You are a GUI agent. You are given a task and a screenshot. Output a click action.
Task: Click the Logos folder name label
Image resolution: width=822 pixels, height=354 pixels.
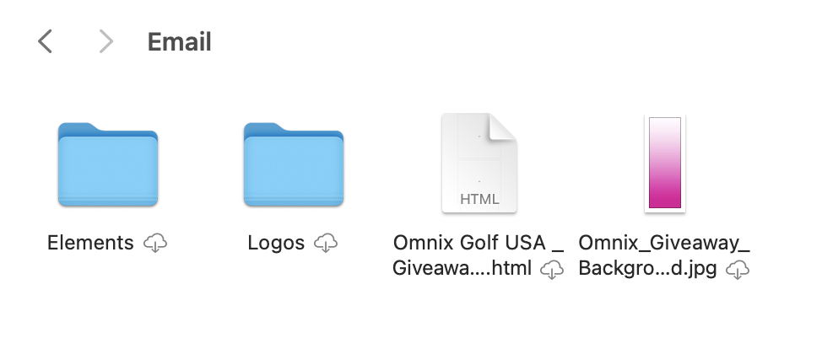[276, 243]
